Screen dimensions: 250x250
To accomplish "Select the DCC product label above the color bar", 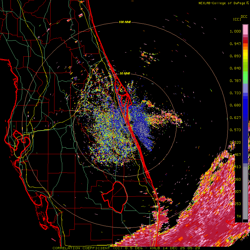I will (x=244, y=17).
